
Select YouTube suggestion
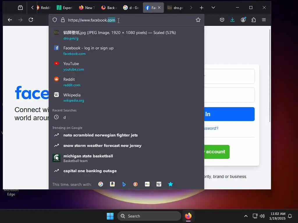tap(126, 66)
